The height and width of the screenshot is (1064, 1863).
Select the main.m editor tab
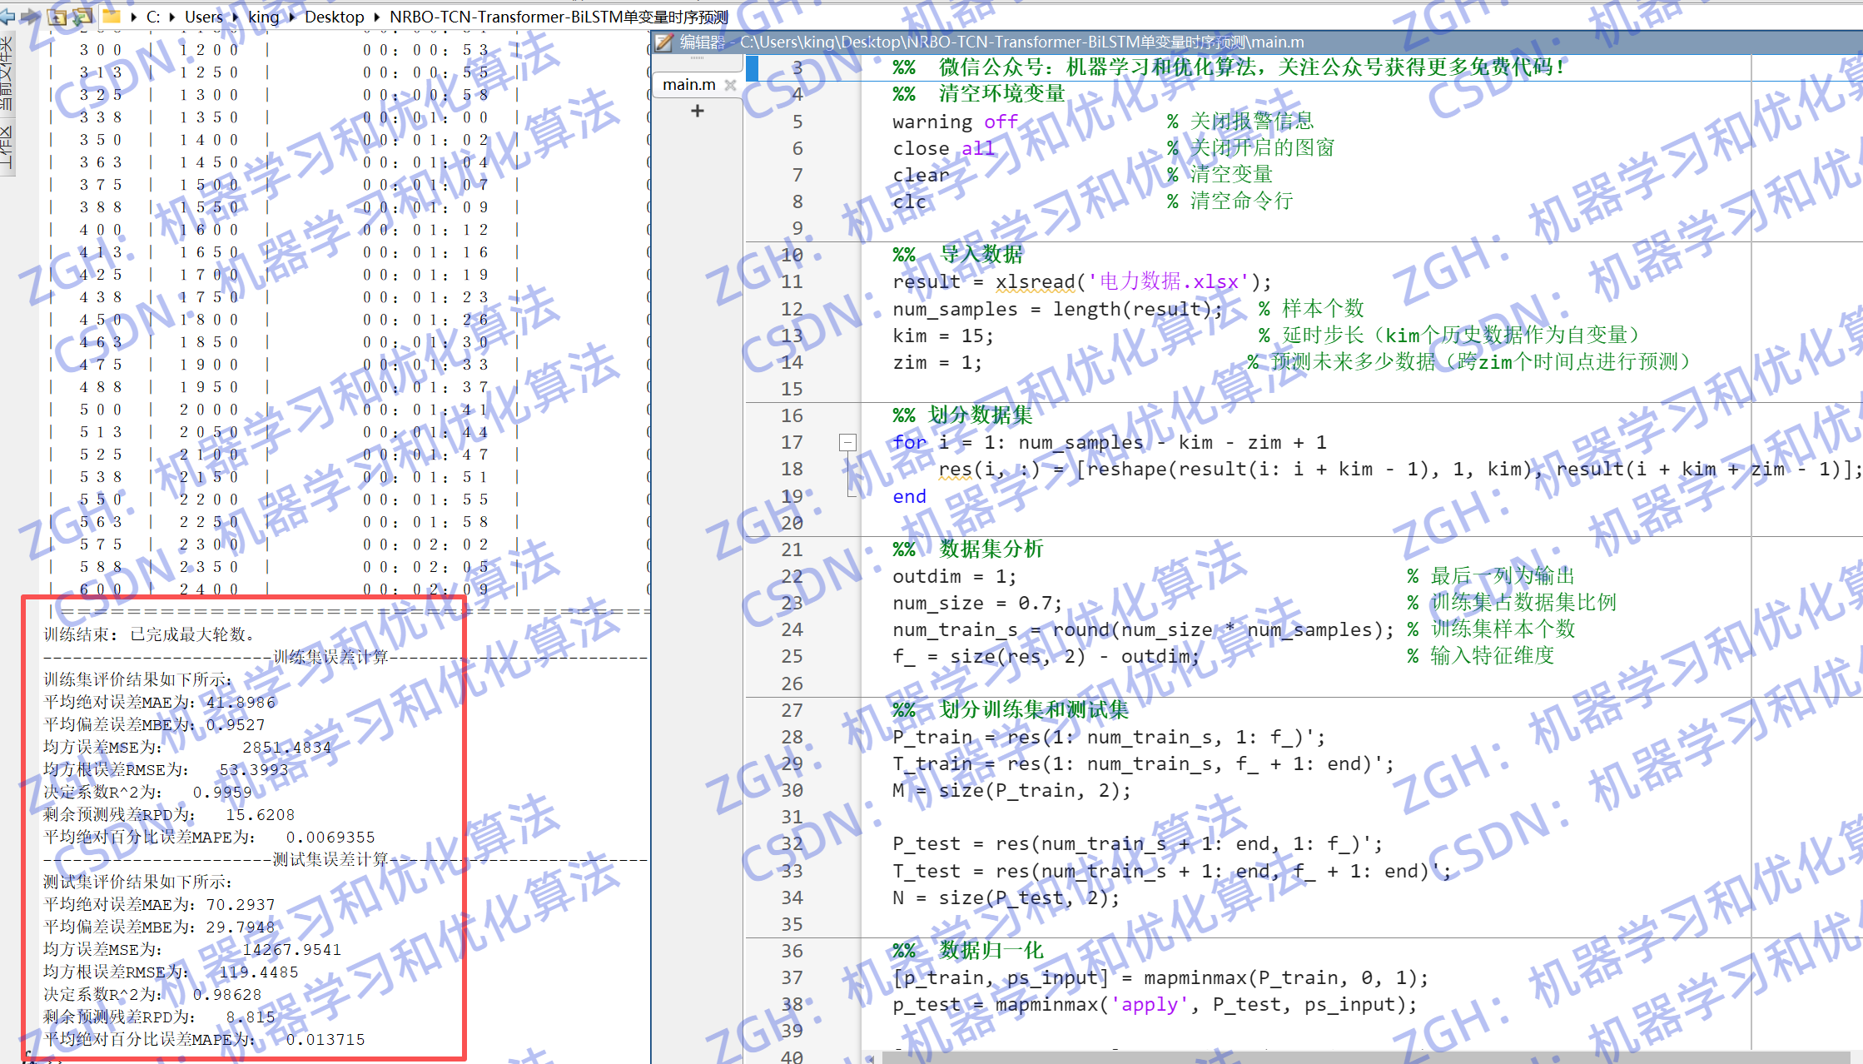click(688, 85)
